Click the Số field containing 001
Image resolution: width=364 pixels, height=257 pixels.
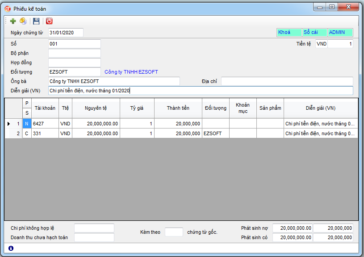[75, 44]
